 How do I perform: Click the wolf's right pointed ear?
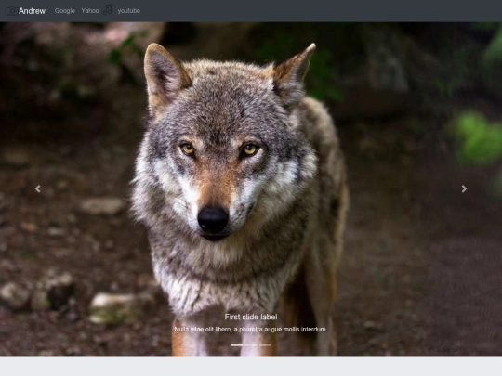pyautogui.click(x=293, y=73)
